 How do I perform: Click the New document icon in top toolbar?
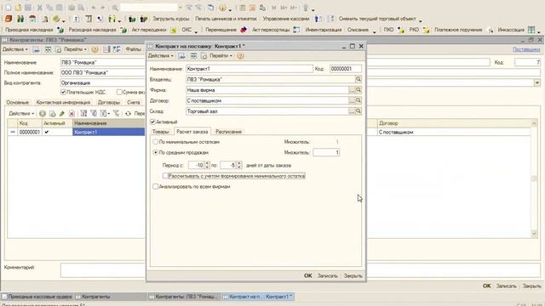coord(9,8)
